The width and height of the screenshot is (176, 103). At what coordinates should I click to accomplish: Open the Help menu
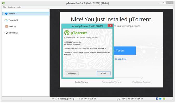coord(19,7)
